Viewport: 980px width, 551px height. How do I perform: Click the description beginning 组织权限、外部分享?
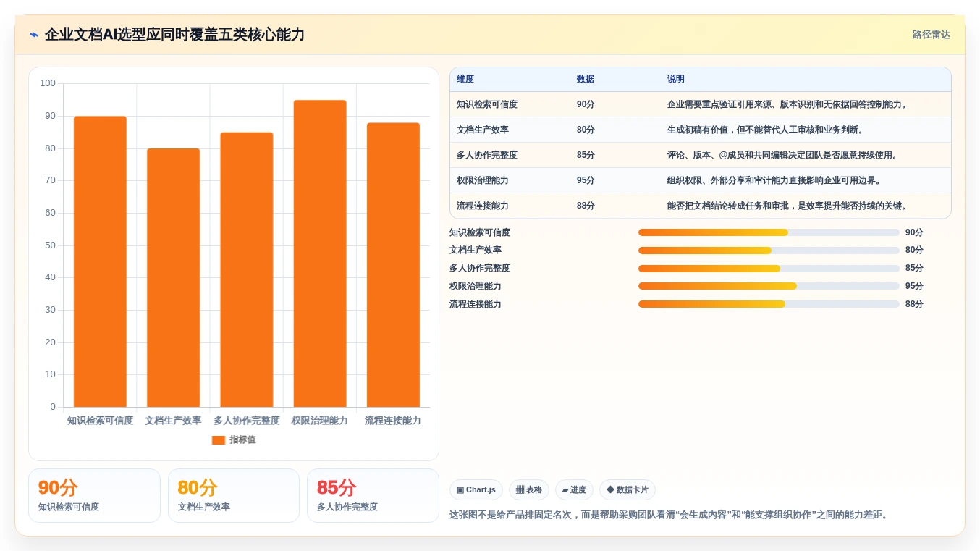click(x=775, y=180)
